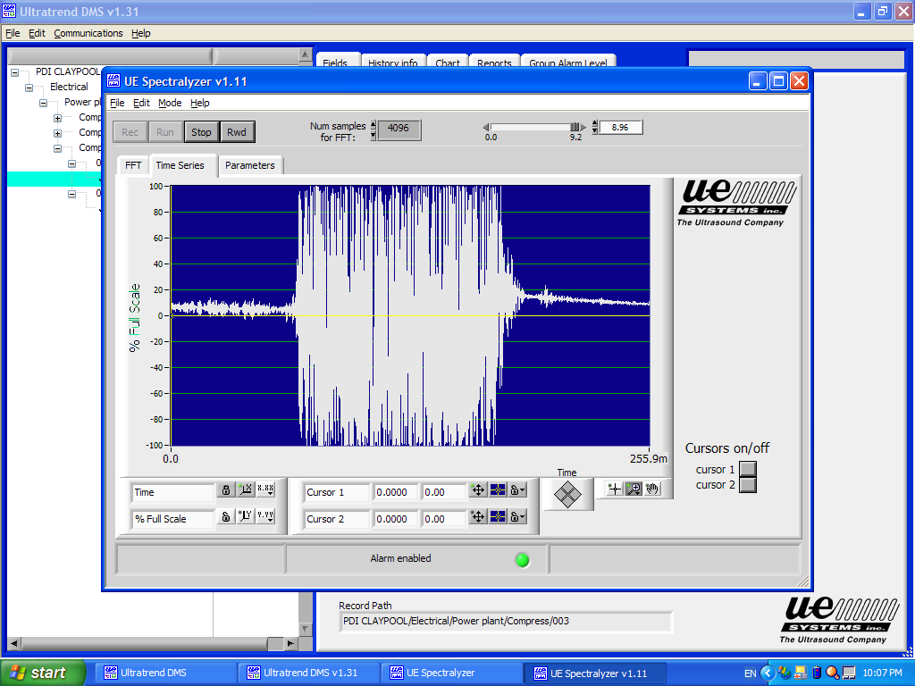Click the Rec button

[130, 132]
